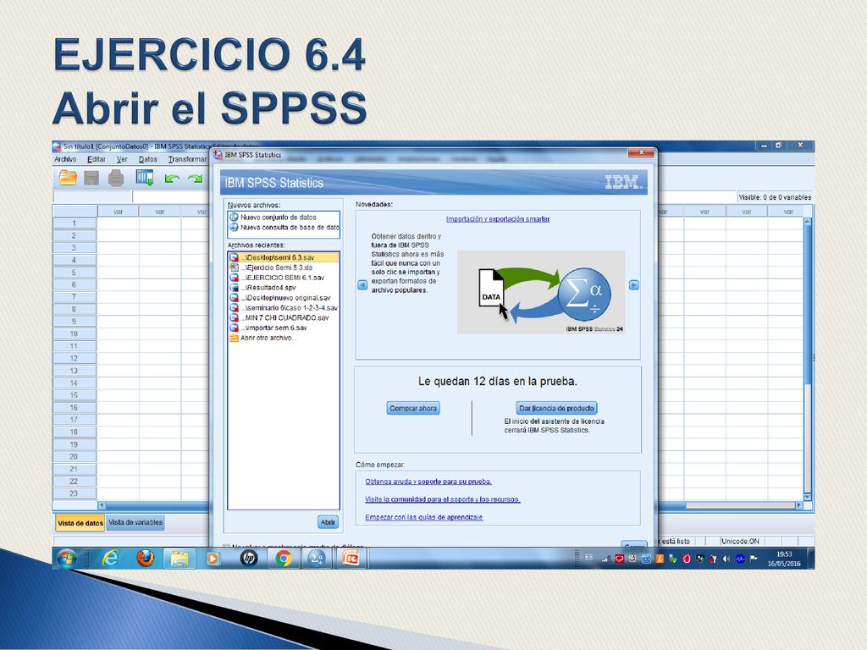Select recent file seminario 6\caso 1-2-3-4.sav
This screenshot has width=867, height=650.
pyautogui.click(x=284, y=308)
